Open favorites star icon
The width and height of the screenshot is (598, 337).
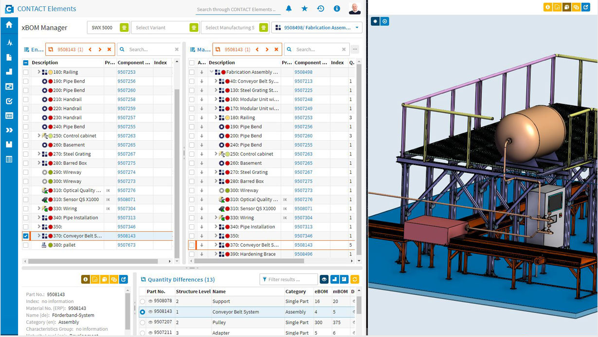click(x=305, y=9)
